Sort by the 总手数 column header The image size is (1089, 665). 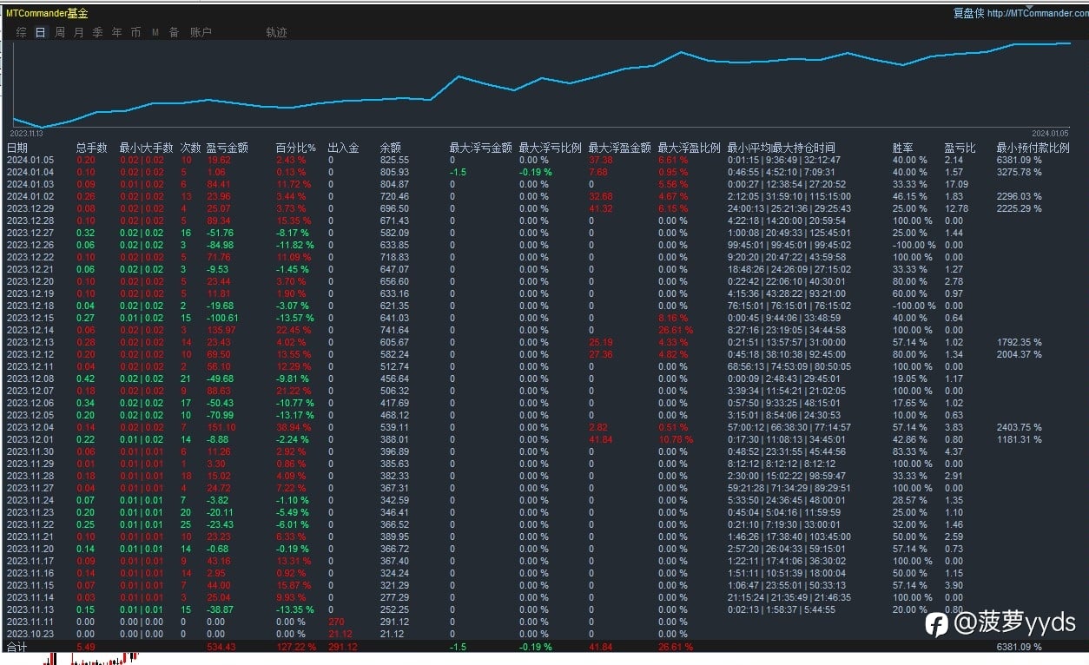click(92, 148)
